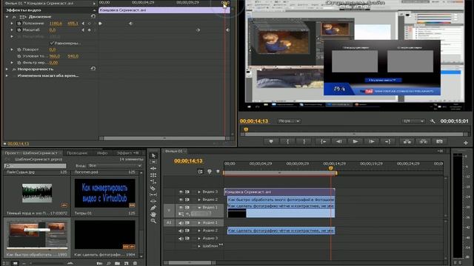Toggle eye visibility for Видео 3 track
Screen dimensions: 474x266
click(x=181, y=192)
